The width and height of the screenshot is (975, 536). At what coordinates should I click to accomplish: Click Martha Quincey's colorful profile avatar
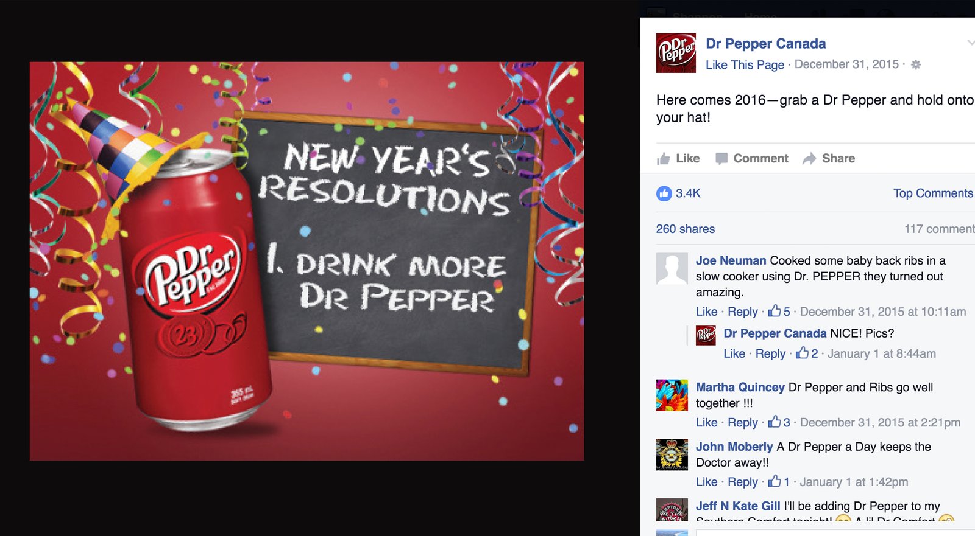[x=672, y=395]
